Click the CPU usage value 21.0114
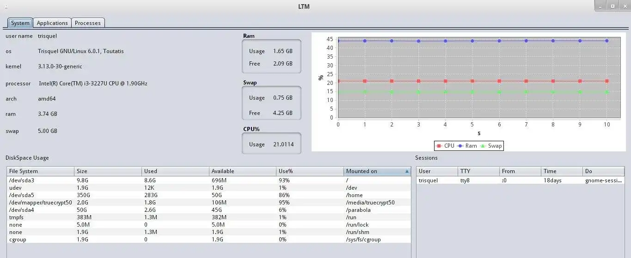Viewport: 631px width, 258px height. pos(283,144)
